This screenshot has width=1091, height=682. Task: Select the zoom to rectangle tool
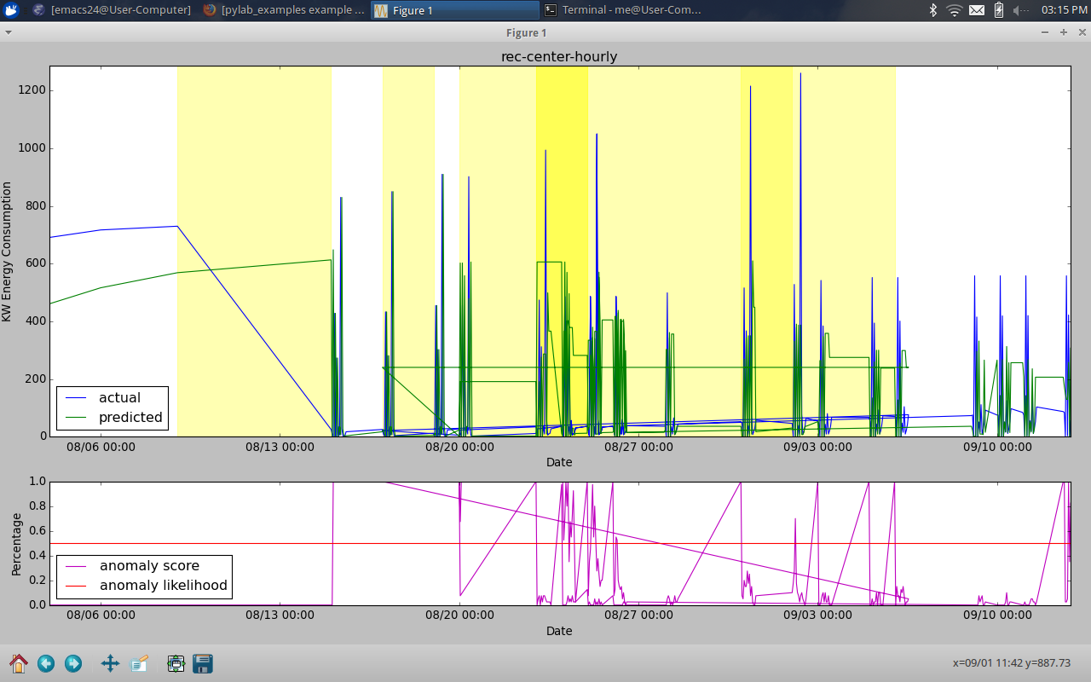[x=139, y=663]
